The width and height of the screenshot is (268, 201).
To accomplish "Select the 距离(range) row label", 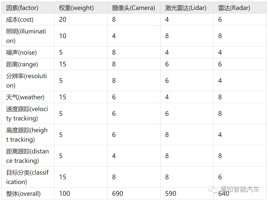I will click(x=22, y=64).
